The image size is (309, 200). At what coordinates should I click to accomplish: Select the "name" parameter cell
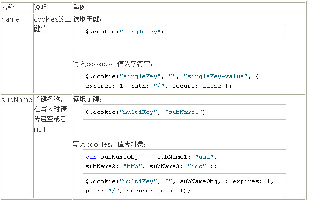click(x=11, y=19)
